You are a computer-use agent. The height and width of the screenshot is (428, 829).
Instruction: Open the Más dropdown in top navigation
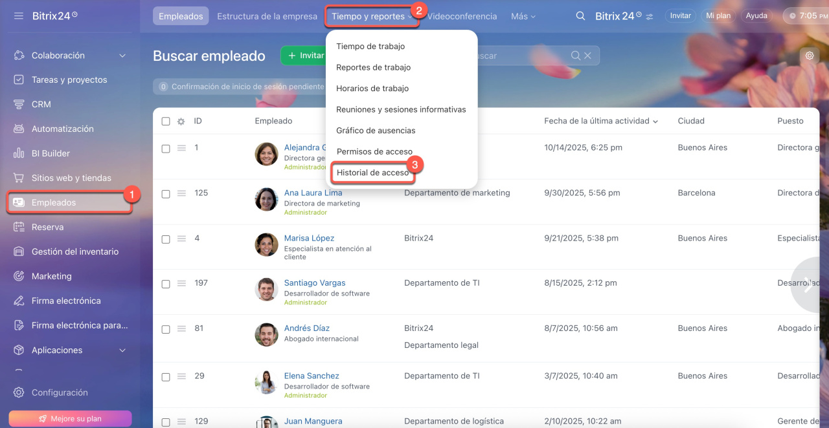click(523, 16)
